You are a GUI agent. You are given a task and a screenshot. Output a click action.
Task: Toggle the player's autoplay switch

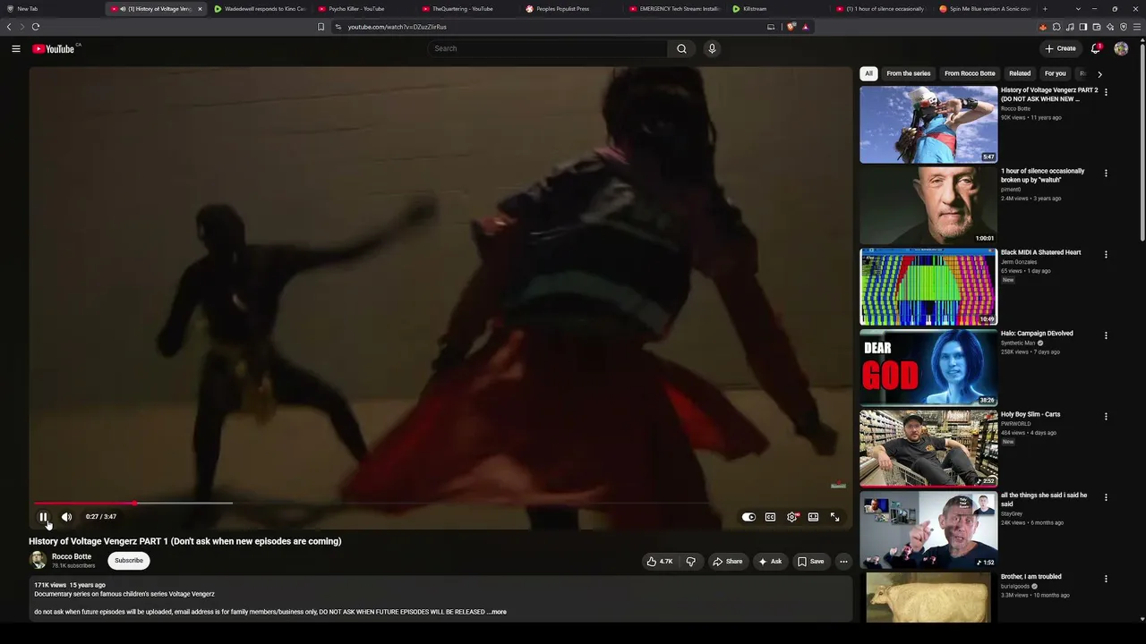[x=748, y=517]
